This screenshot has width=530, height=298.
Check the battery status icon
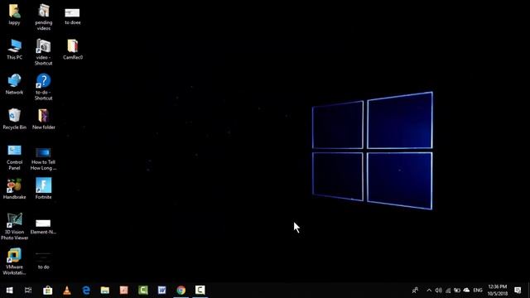457,291
